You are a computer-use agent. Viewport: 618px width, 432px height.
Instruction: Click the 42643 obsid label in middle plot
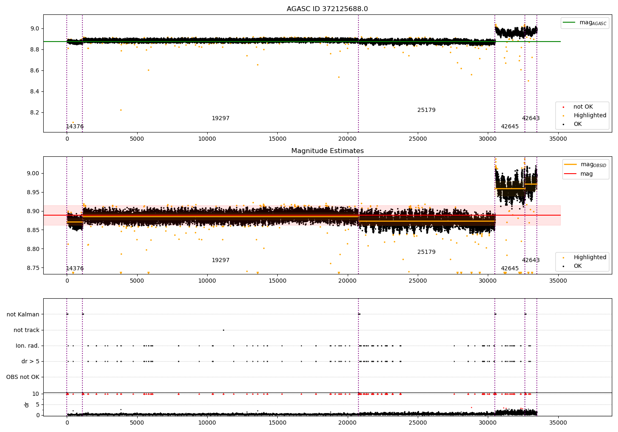click(x=531, y=260)
